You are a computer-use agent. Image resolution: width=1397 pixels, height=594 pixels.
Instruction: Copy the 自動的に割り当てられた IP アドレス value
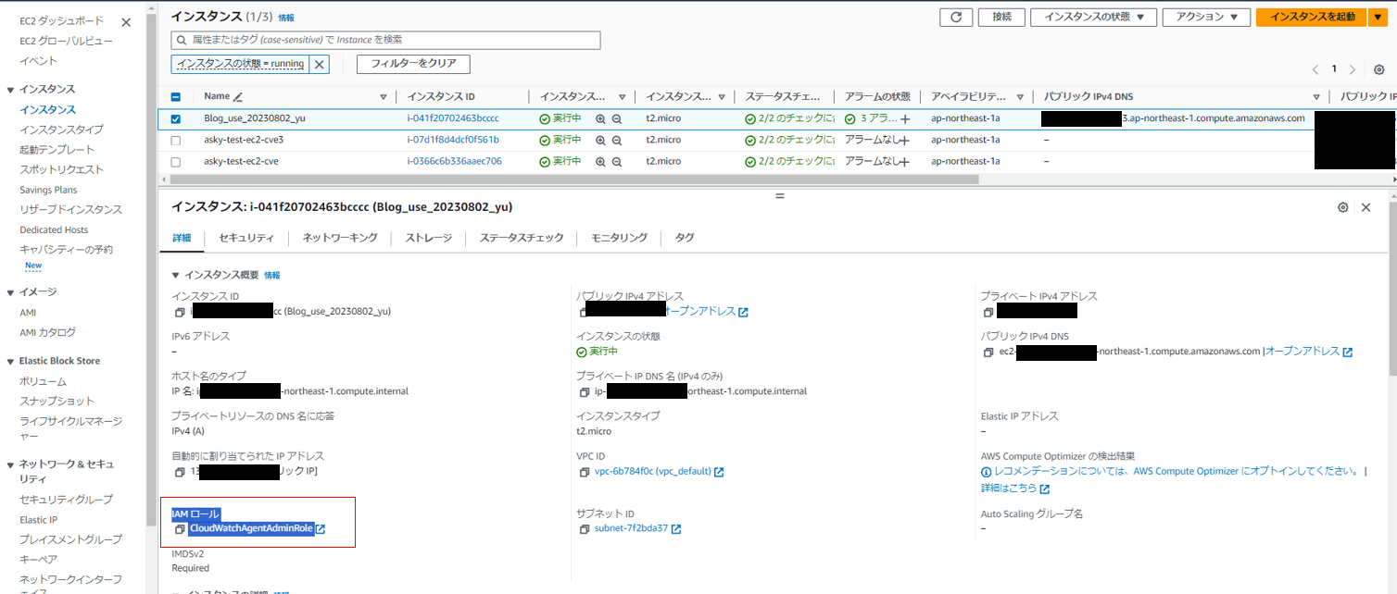click(180, 473)
